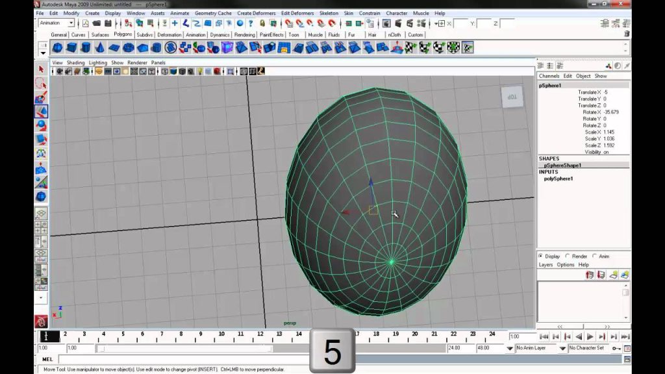
Task: Click the layer editor vertical scrollbar
Action: [x=626, y=301]
